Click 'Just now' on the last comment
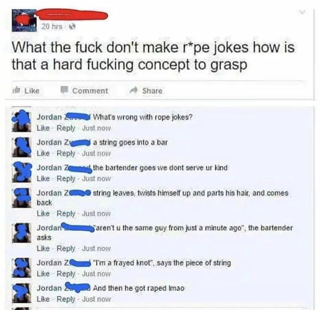The width and height of the screenshot is (320, 310). click(x=96, y=299)
